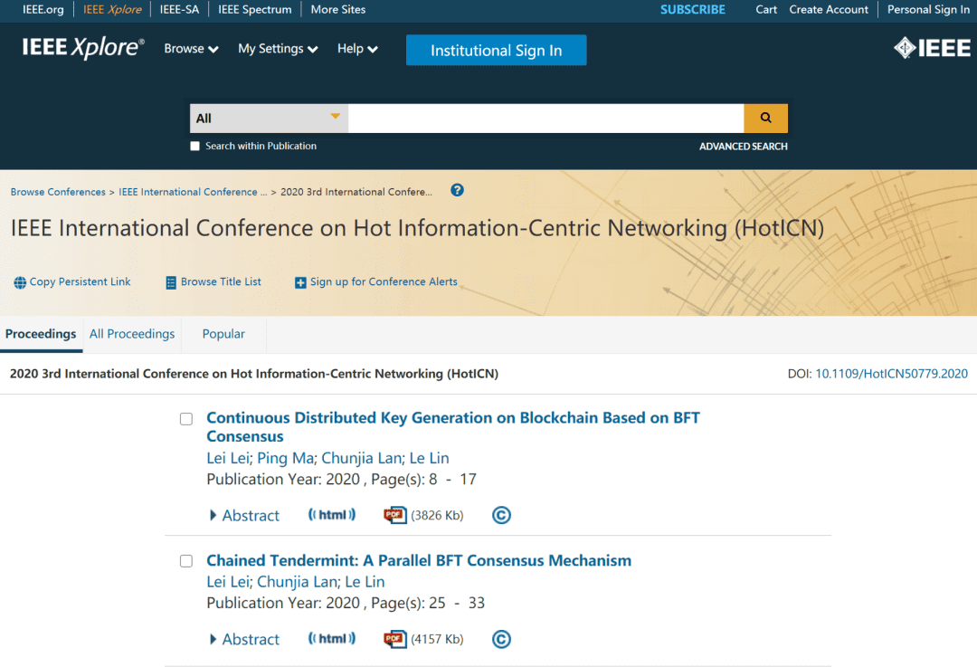This screenshot has height=667, width=977.
Task: Click author Lei Lei on Chained Tendermint paper
Action: point(227,582)
